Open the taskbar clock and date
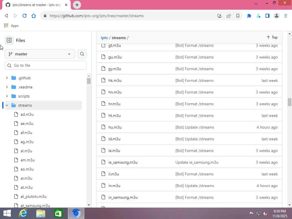The height and width of the screenshot is (219, 292). point(280,214)
